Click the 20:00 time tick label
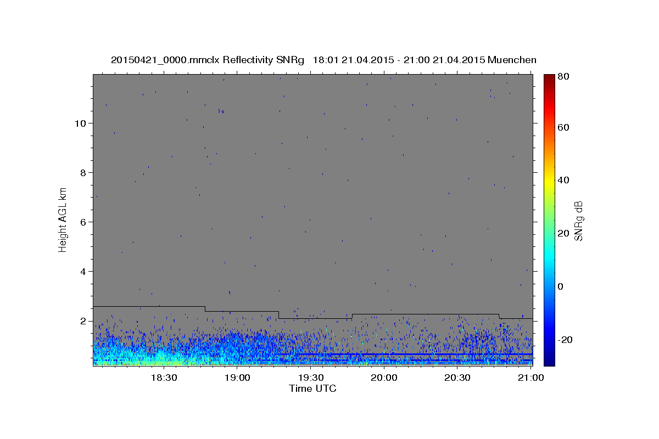Screen dimensions: 659x439 (x=384, y=378)
